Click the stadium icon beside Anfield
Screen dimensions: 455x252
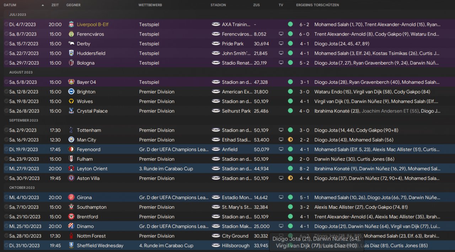point(215,149)
